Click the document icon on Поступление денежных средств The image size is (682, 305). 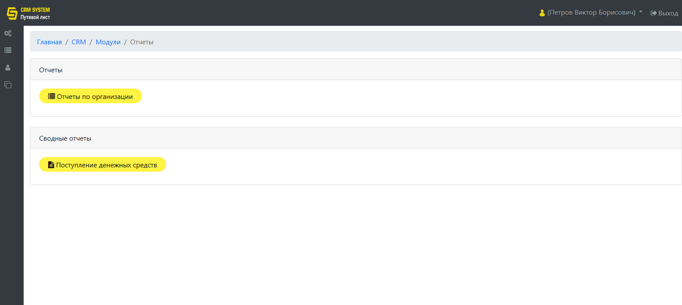coord(51,165)
